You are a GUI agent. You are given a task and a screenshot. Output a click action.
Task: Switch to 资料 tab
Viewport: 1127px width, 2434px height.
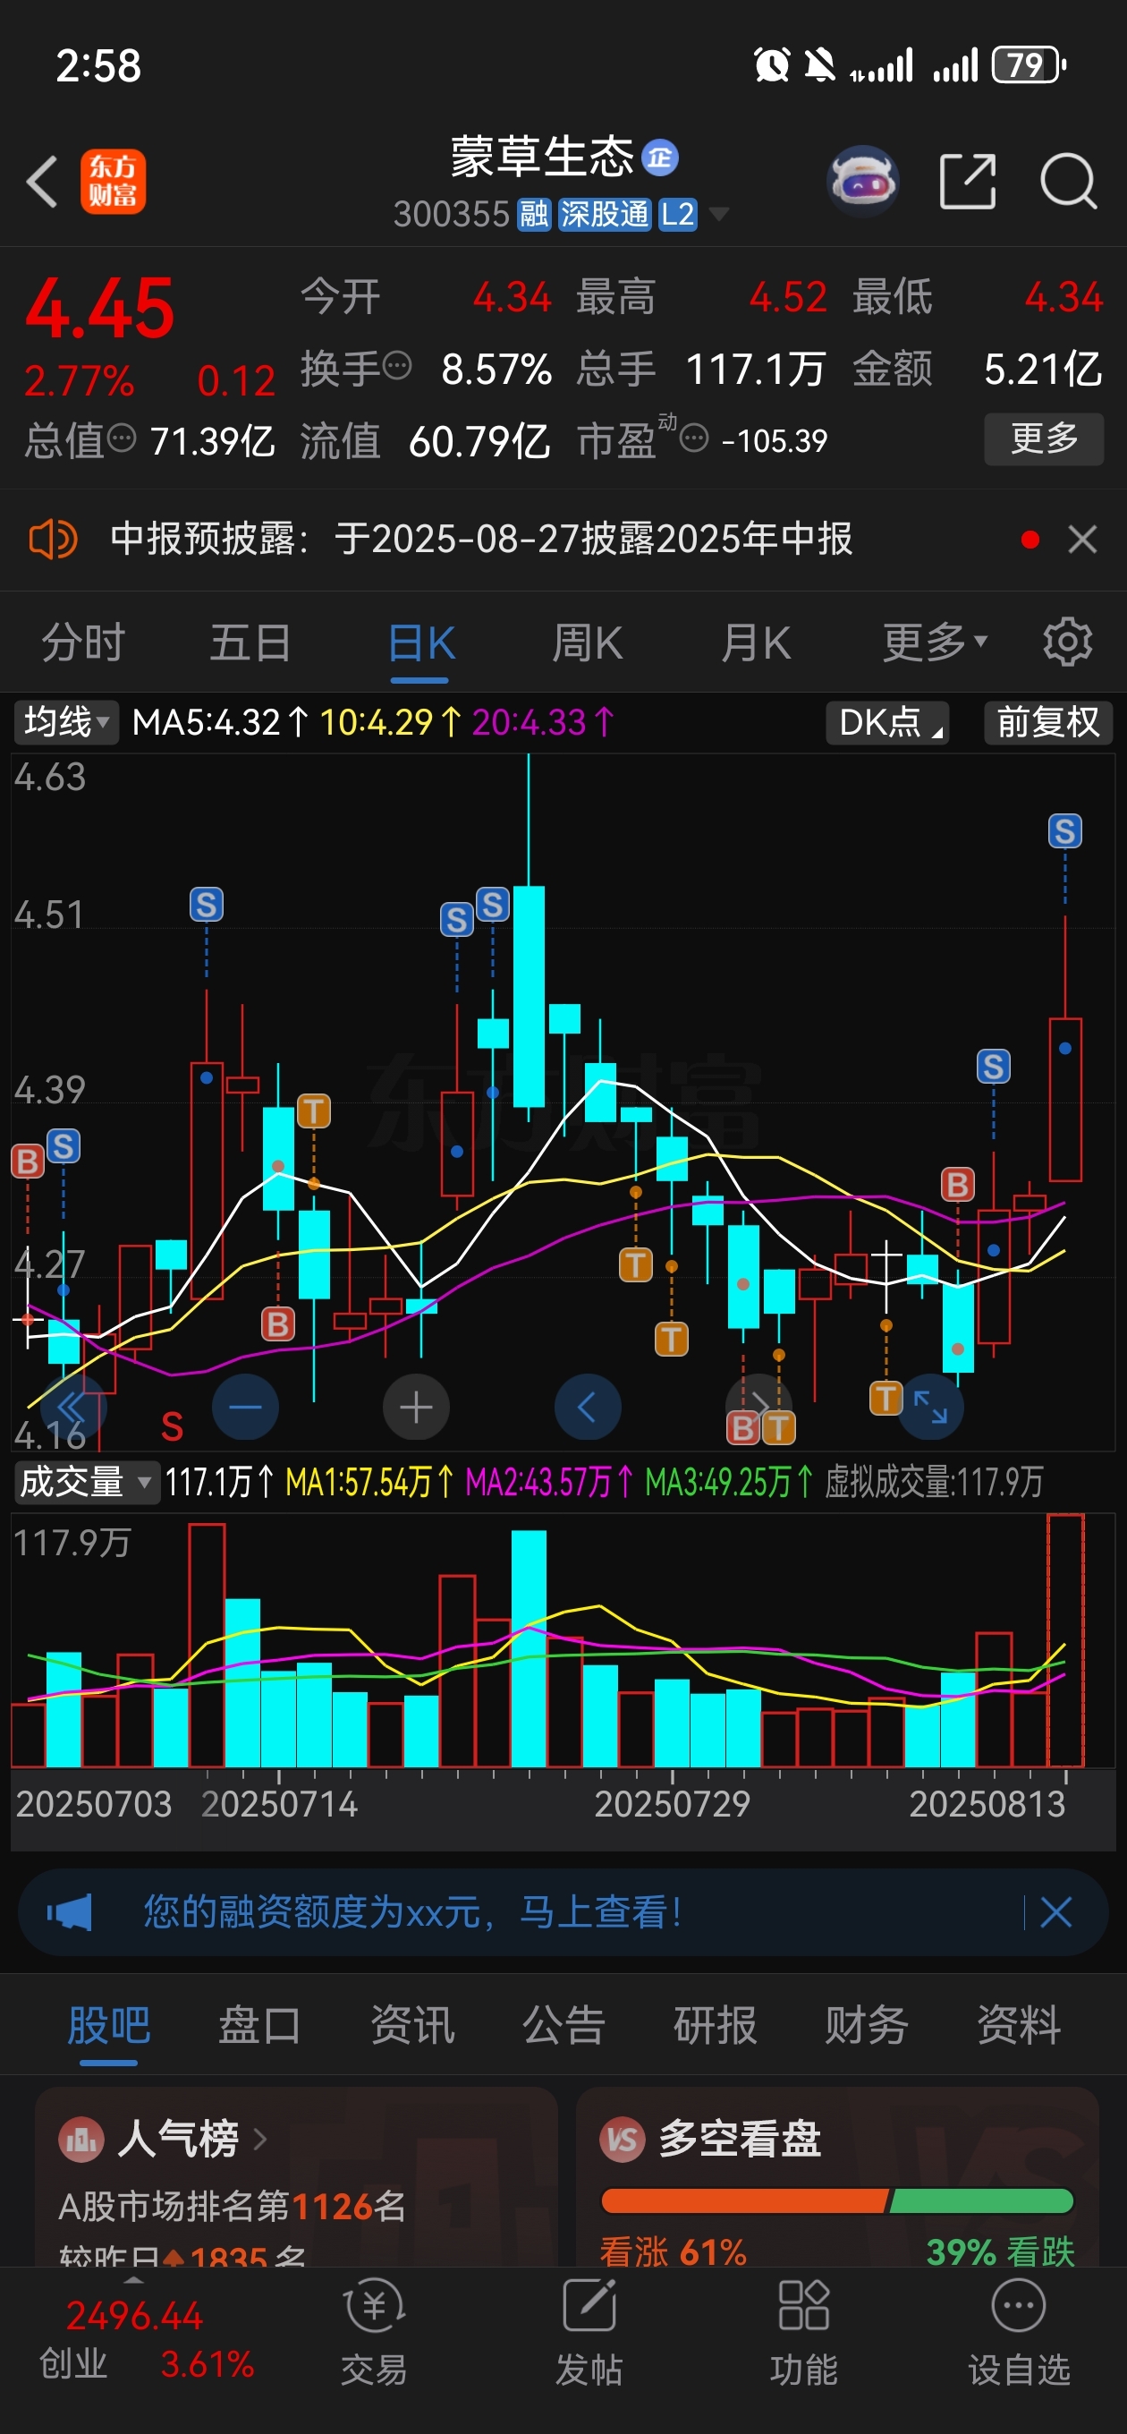[x=1020, y=2026]
